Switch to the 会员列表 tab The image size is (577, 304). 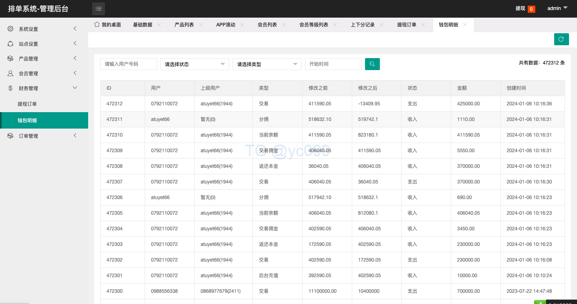pyautogui.click(x=267, y=25)
